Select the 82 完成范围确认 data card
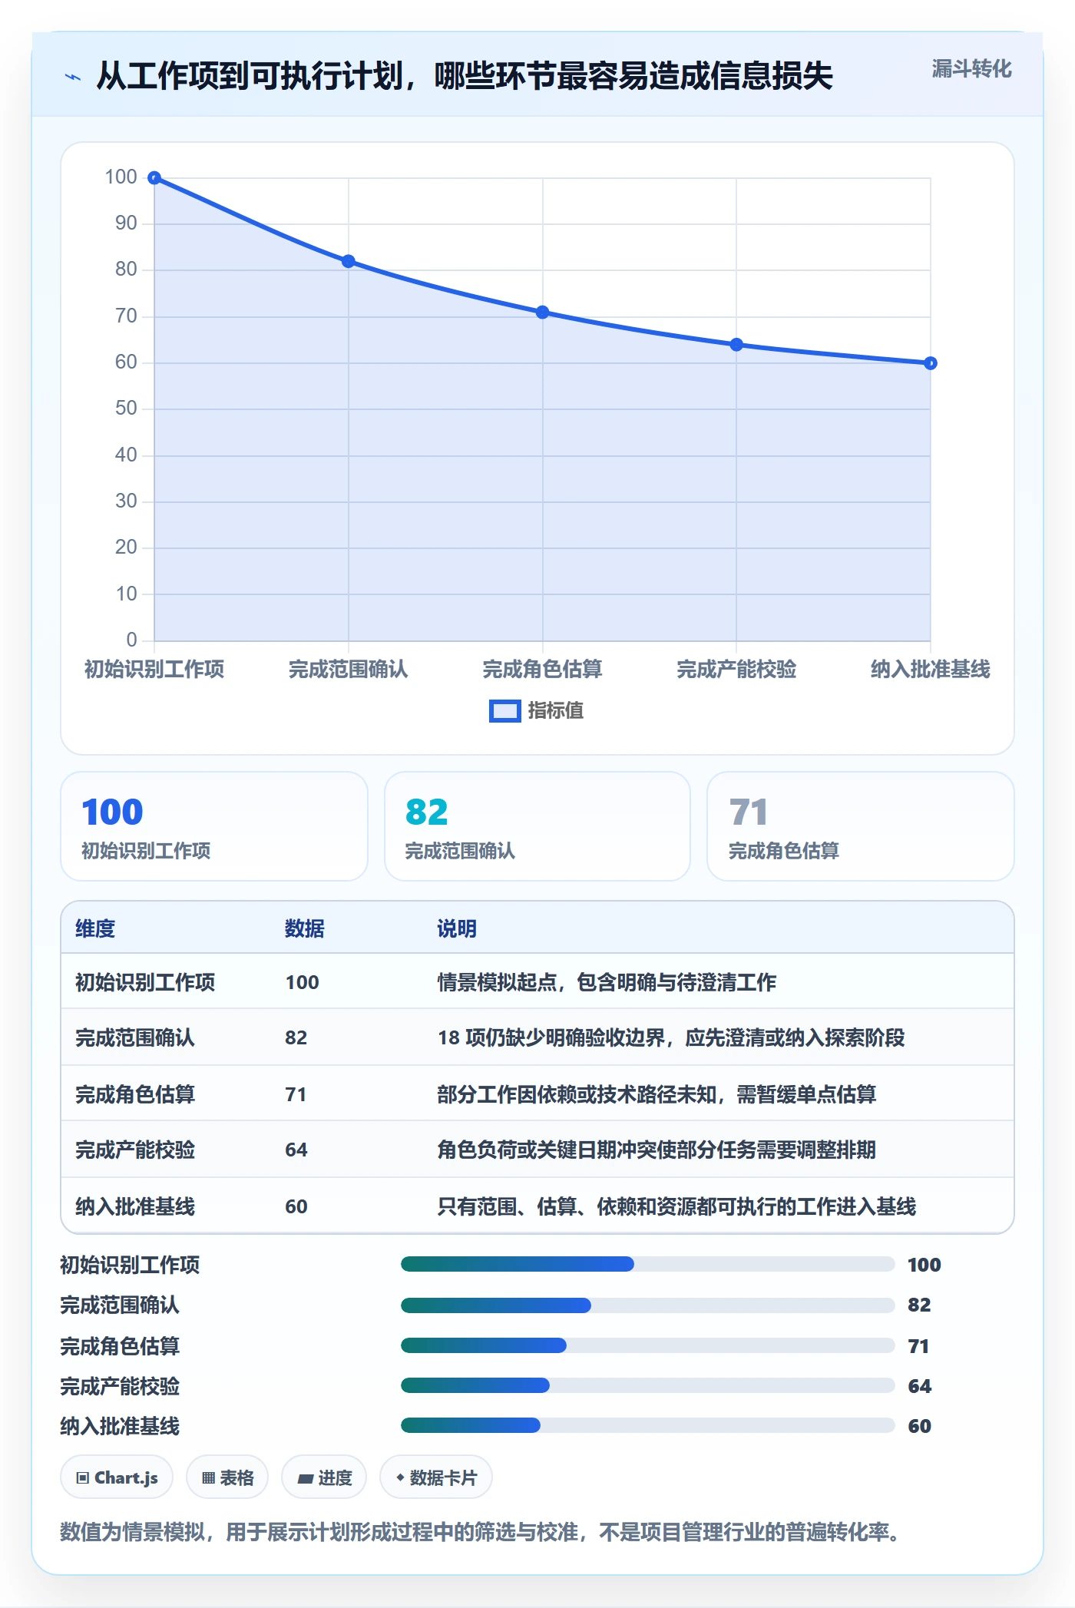 point(537,826)
